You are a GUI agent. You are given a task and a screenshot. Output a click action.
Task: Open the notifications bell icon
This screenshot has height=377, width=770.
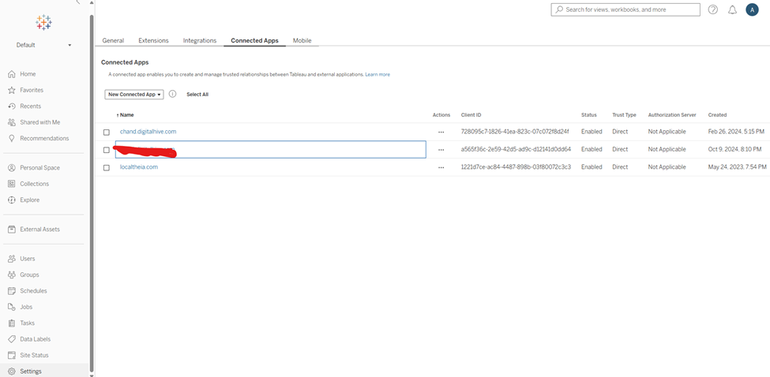click(x=732, y=9)
